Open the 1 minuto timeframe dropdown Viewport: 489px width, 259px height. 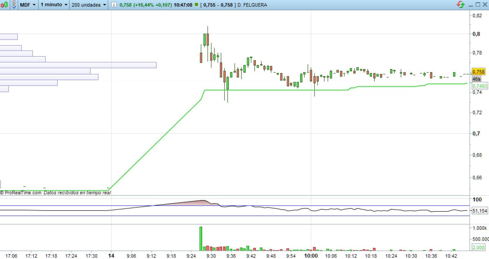(54, 5)
